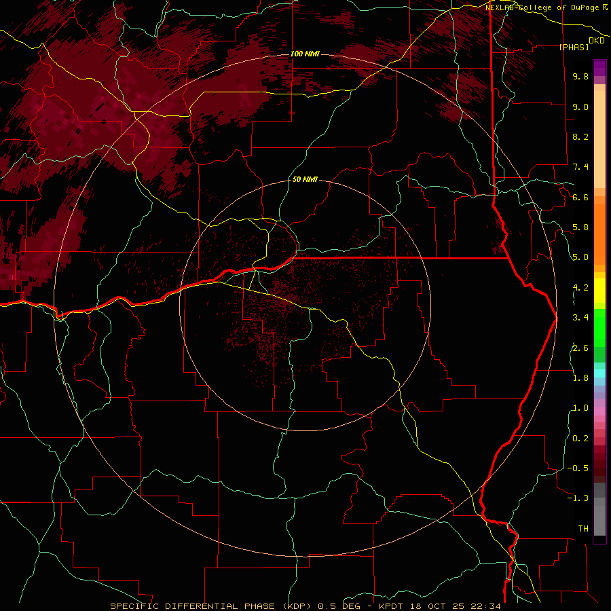Click the "[PHAS]" legend header
This screenshot has width=611, height=611.
[574, 47]
